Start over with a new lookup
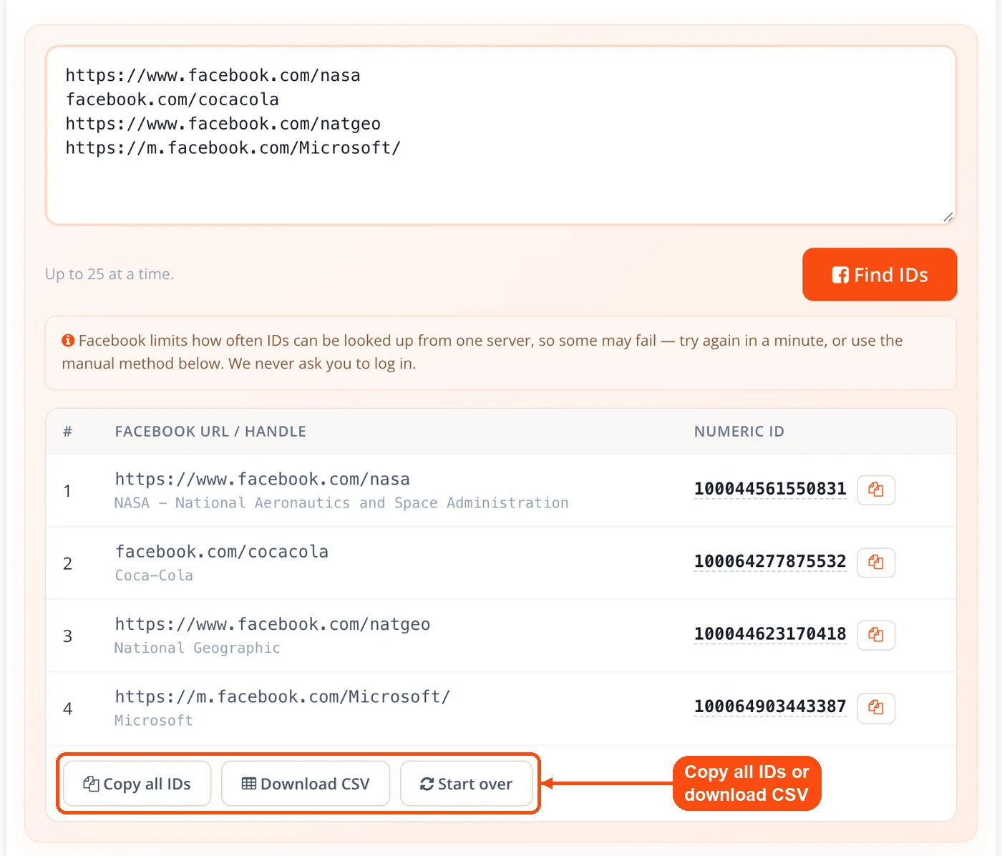 click(x=467, y=784)
